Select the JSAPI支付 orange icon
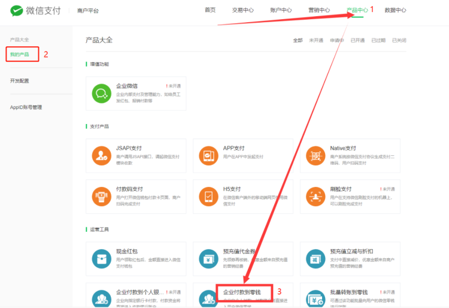449x308 pixels. (101, 156)
